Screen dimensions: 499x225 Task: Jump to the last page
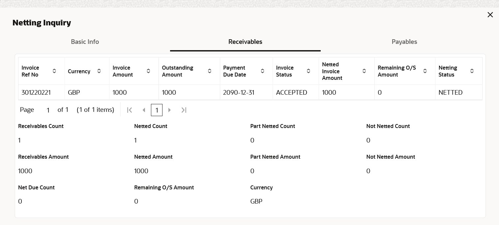pyautogui.click(x=184, y=110)
